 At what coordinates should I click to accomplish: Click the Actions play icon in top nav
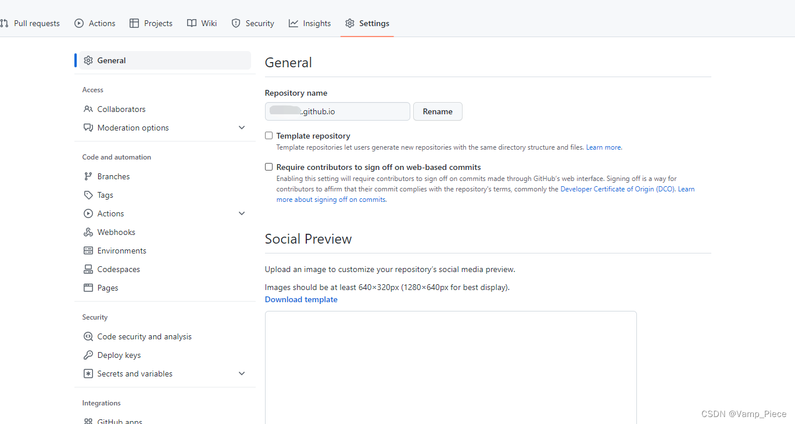point(79,23)
